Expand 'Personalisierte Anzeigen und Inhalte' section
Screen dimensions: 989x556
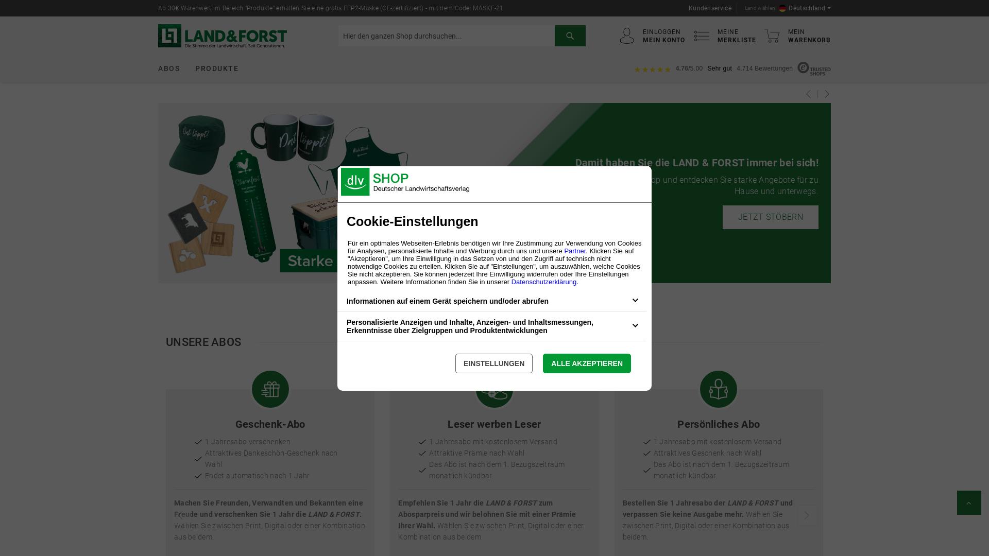tap(635, 326)
